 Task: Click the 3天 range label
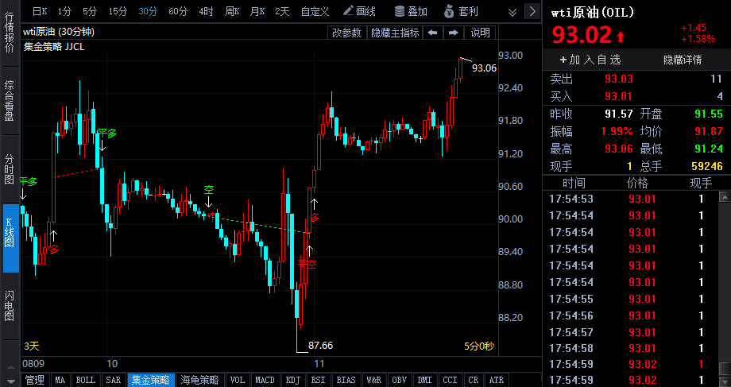click(32, 346)
